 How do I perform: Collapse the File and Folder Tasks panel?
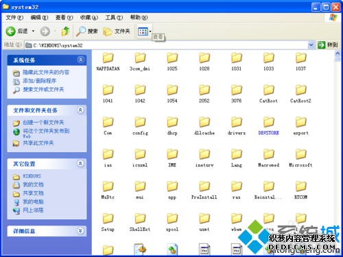(x=80, y=110)
